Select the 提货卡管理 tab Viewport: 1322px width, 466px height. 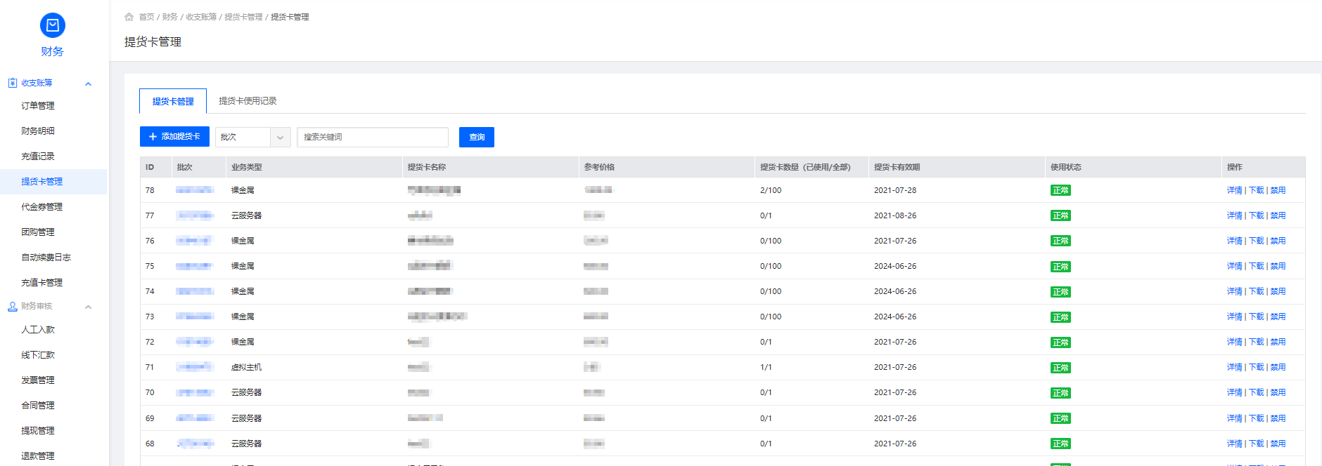173,101
